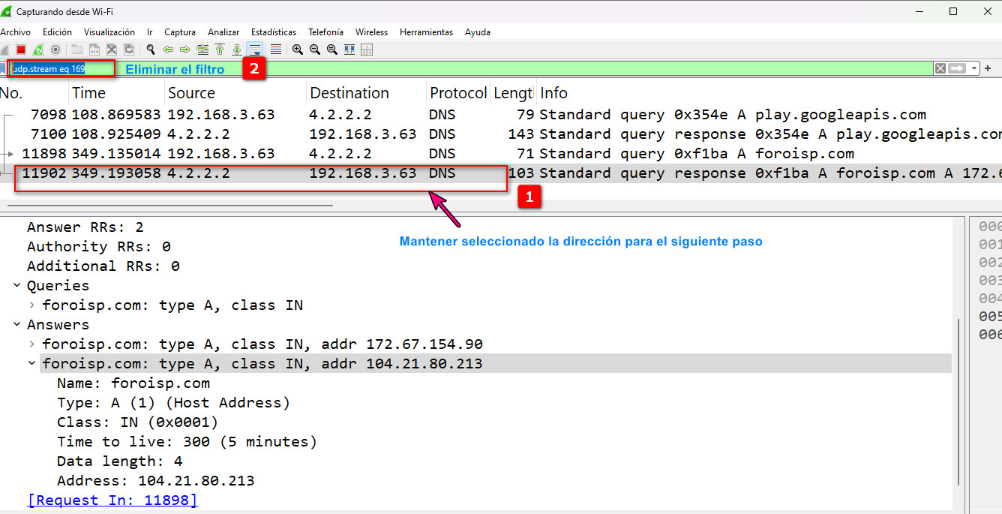The width and height of the screenshot is (1002, 514).
Task: Collapse the Queries section
Action: [x=16, y=286]
